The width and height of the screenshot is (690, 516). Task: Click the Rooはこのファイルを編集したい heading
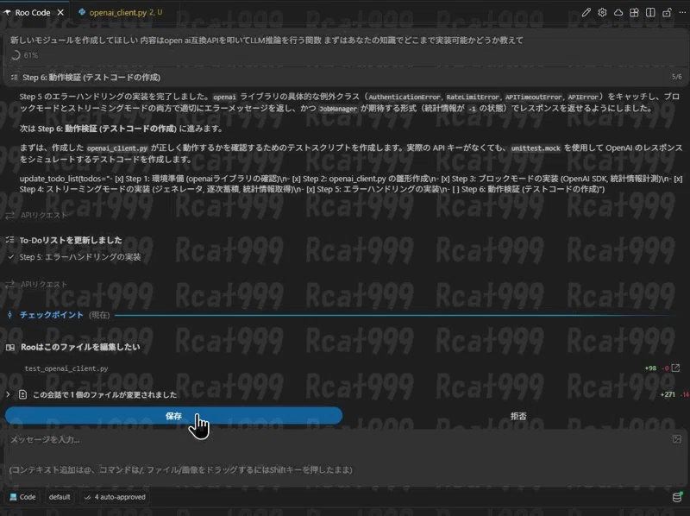click(80, 347)
